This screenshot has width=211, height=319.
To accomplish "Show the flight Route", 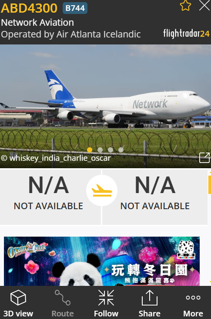I will point(63,303).
